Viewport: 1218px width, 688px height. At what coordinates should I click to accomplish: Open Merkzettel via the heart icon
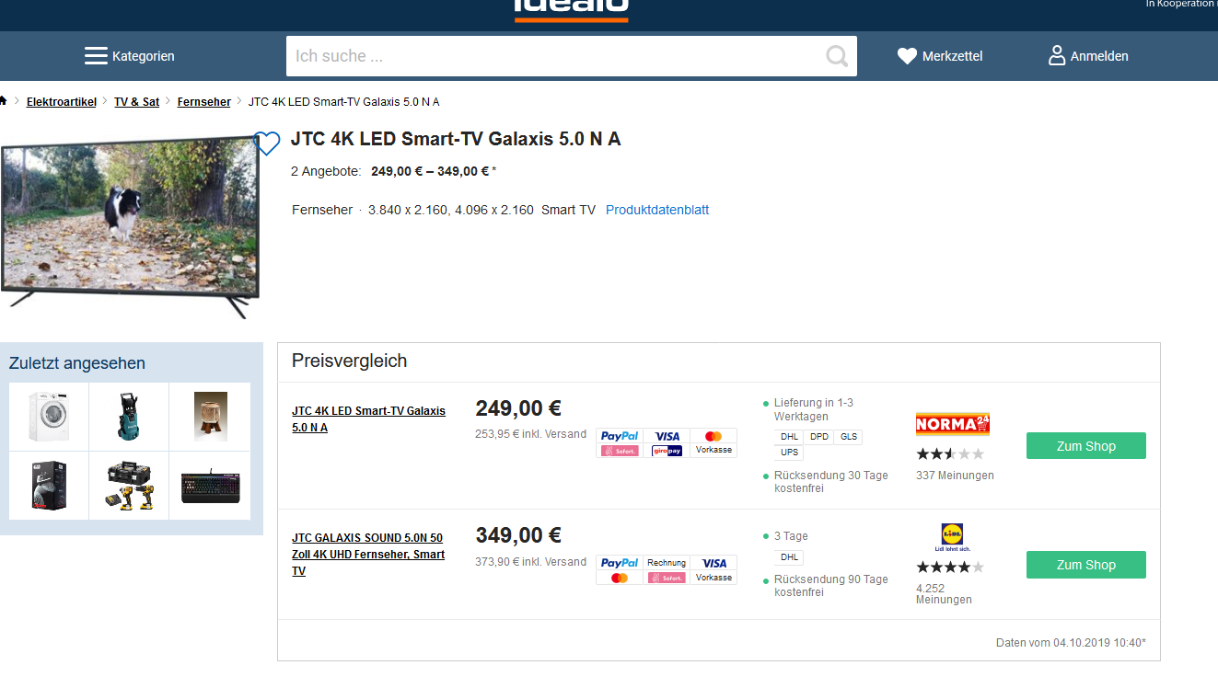pos(907,56)
